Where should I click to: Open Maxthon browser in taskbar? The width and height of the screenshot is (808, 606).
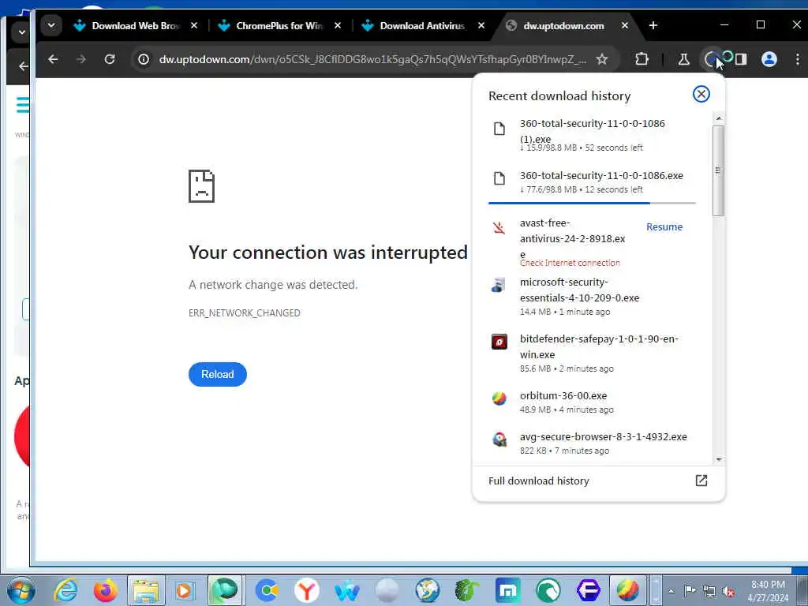[507, 590]
